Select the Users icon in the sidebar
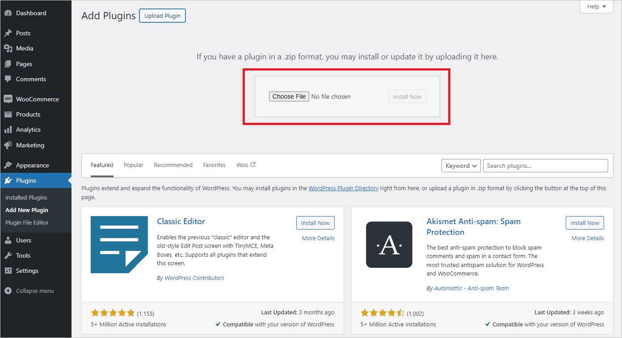Viewport: 622px width, 338px height. [9, 240]
